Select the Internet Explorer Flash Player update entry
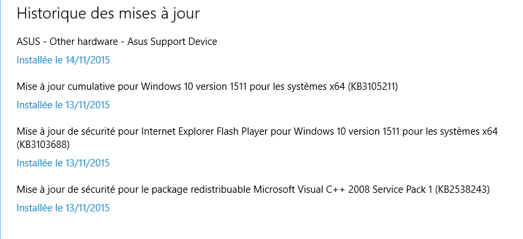The image size is (523, 239). (257, 138)
